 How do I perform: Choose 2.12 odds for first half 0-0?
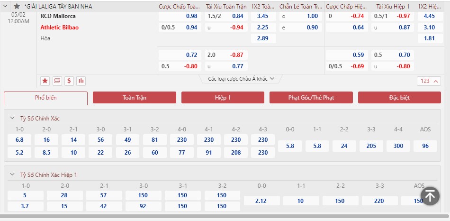pos(262,201)
